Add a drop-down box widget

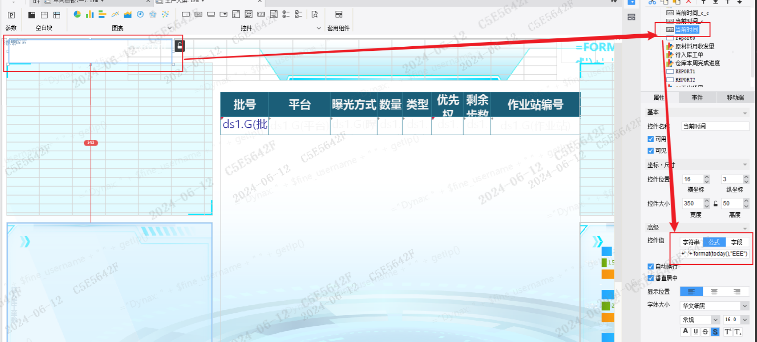pyautogui.click(x=224, y=15)
